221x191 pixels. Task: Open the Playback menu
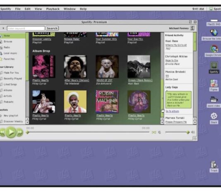pos(53,9)
